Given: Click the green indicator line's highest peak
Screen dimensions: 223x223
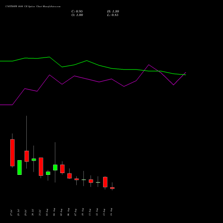Looking at the screenshot, I should point(49,57).
